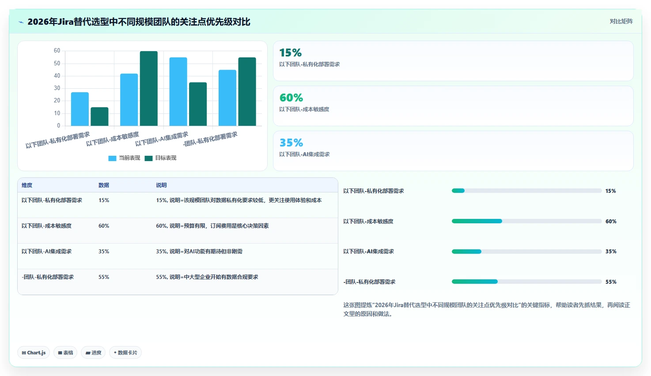Image resolution: width=651 pixels, height=376 pixels.
Task: Select table cell 以下团队-成本敏感度
Action: (x=46, y=226)
